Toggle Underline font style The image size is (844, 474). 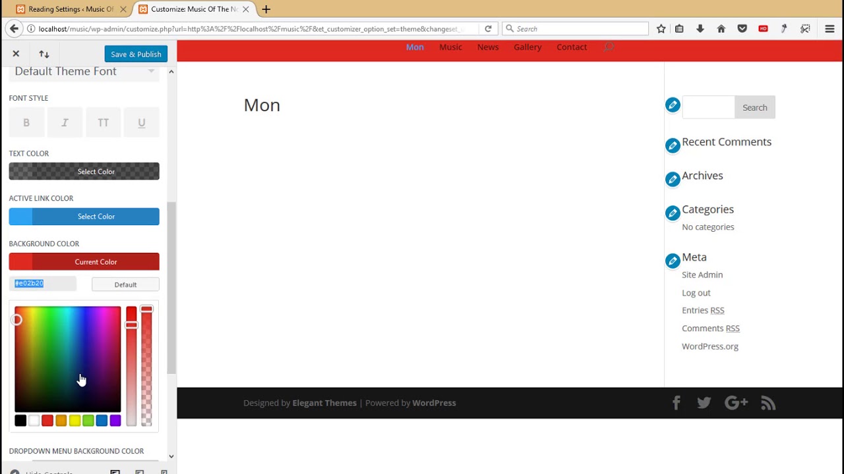[x=141, y=122]
